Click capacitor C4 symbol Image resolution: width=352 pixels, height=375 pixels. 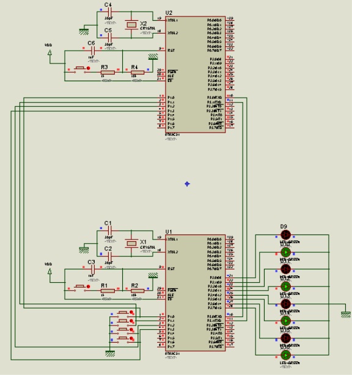[x=109, y=12]
